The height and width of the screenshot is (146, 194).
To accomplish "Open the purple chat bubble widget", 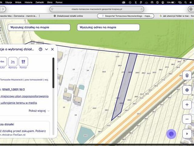I will pyautogui.click(x=171, y=134).
